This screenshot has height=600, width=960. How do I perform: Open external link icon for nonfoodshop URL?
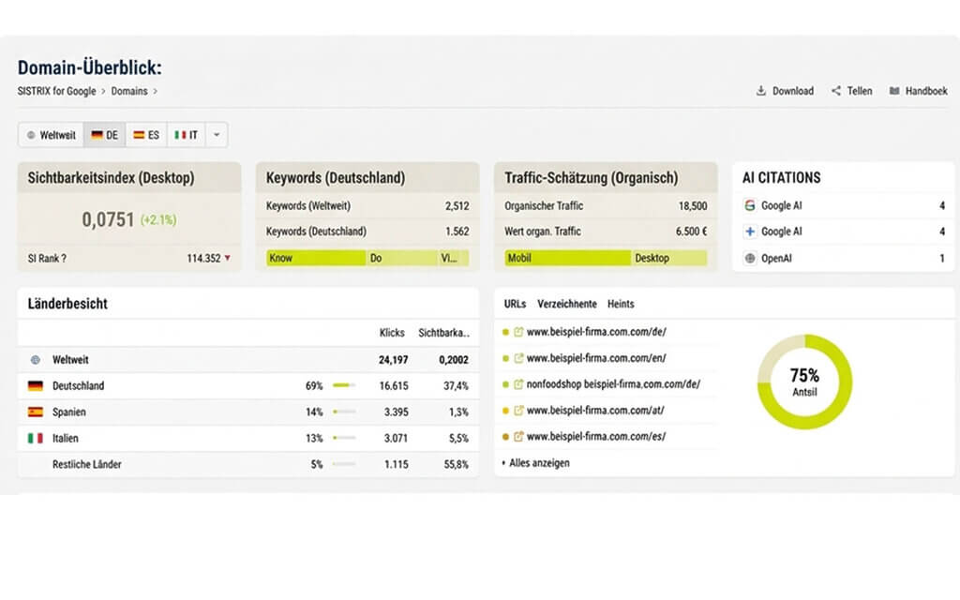point(518,384)
